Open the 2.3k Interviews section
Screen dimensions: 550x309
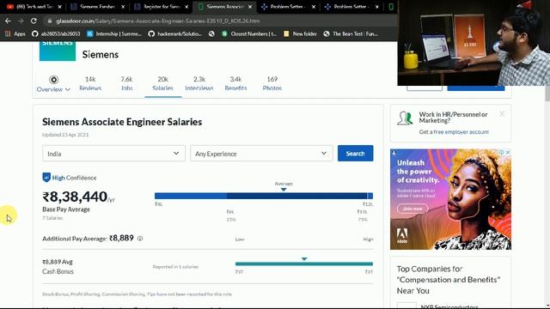coord(199,83)
